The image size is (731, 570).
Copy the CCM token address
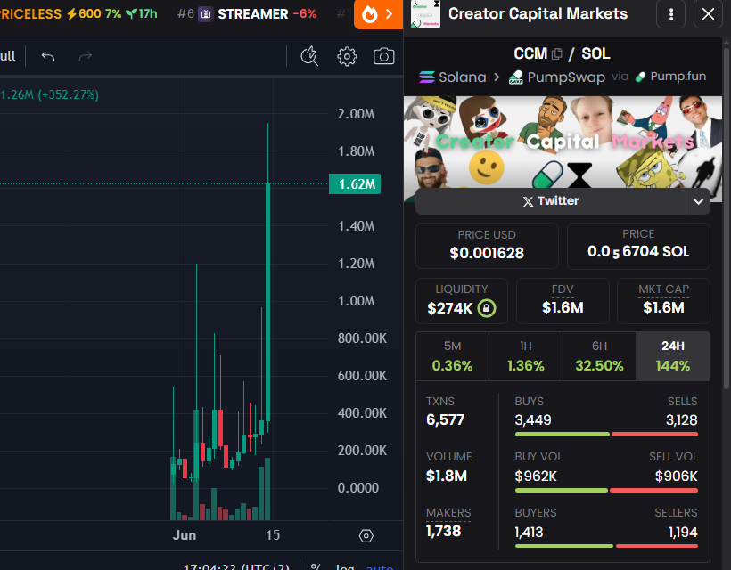pyautogui.click(x=556, y=54)
